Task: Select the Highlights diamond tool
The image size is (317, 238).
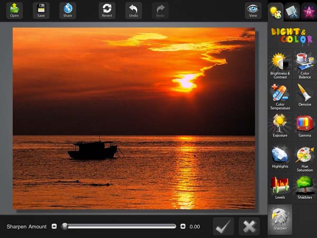Action: (280, 157)
